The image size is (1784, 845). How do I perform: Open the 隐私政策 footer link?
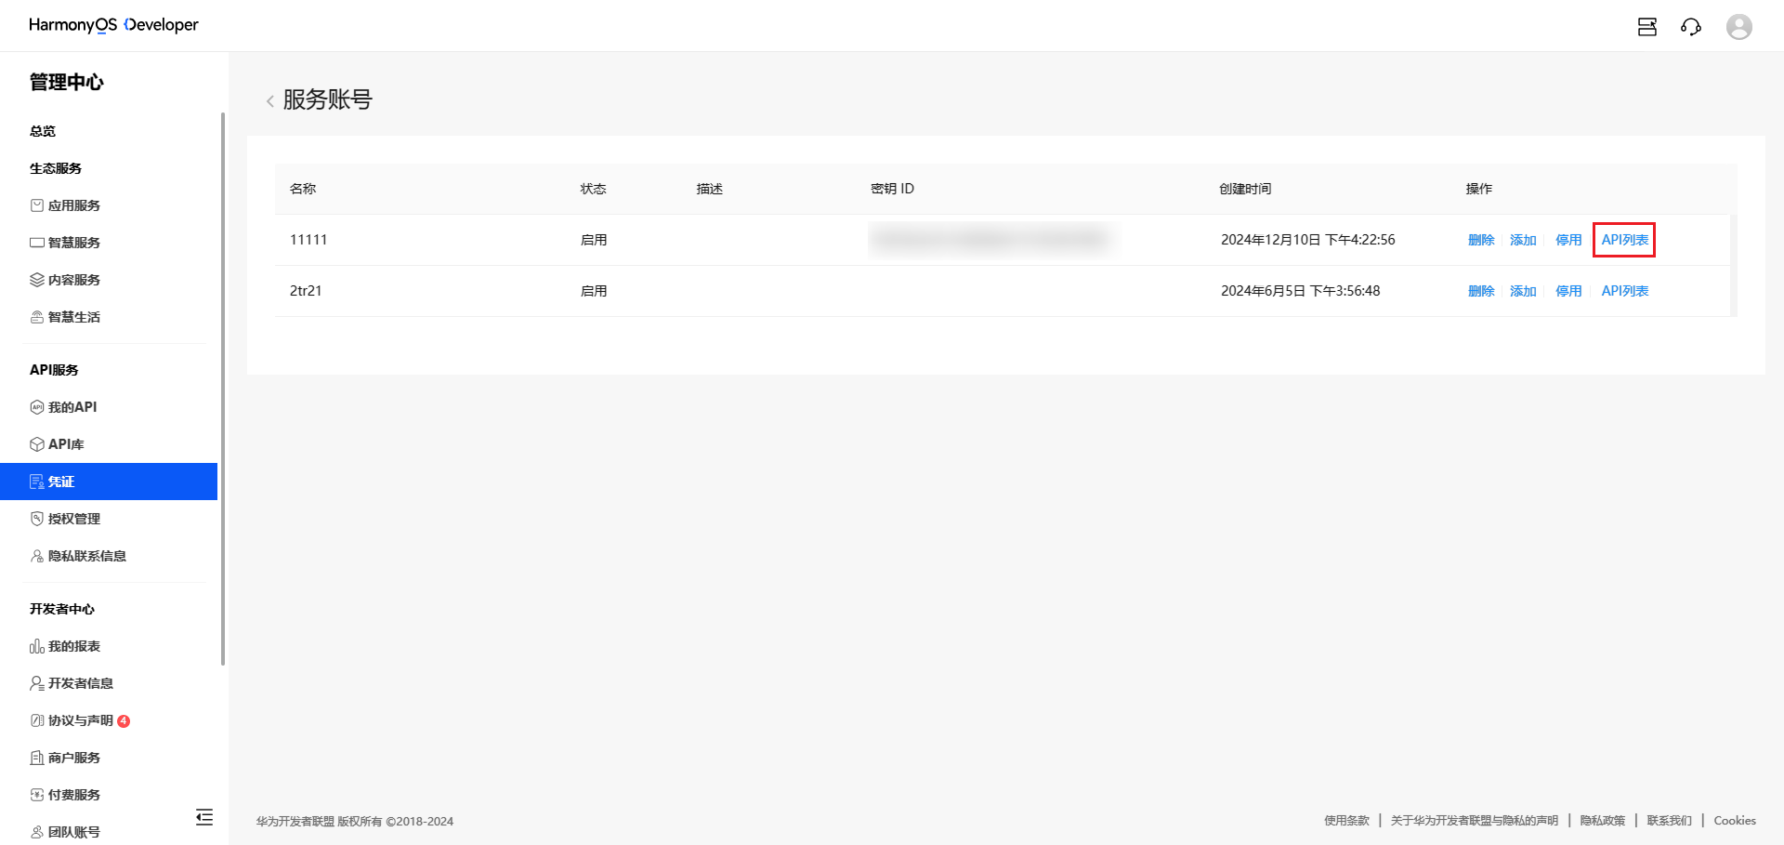1602,820
